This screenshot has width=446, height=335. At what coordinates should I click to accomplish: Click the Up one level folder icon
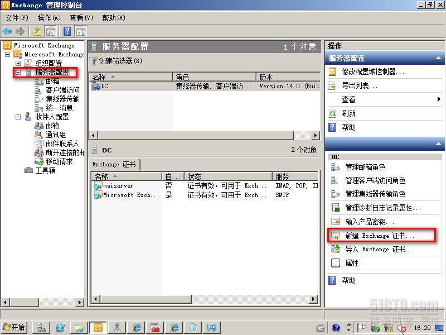[x=37, y=31]
